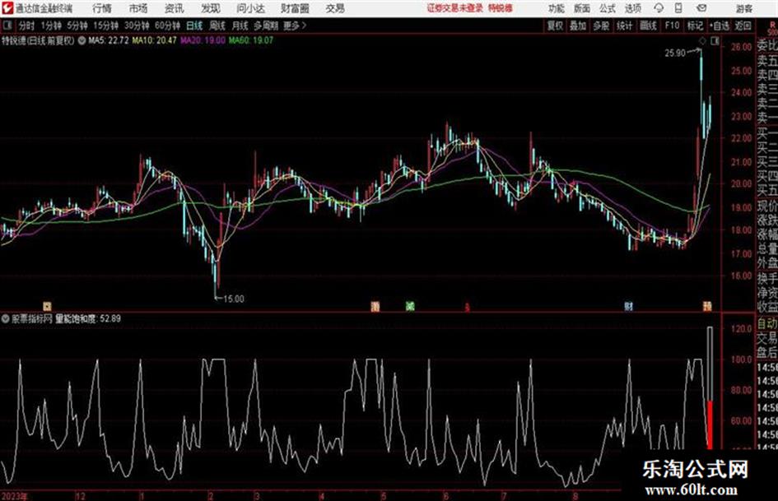Open the 市场 menu
The height and width of the screenshot is (501, 778).
coord(138,8)
